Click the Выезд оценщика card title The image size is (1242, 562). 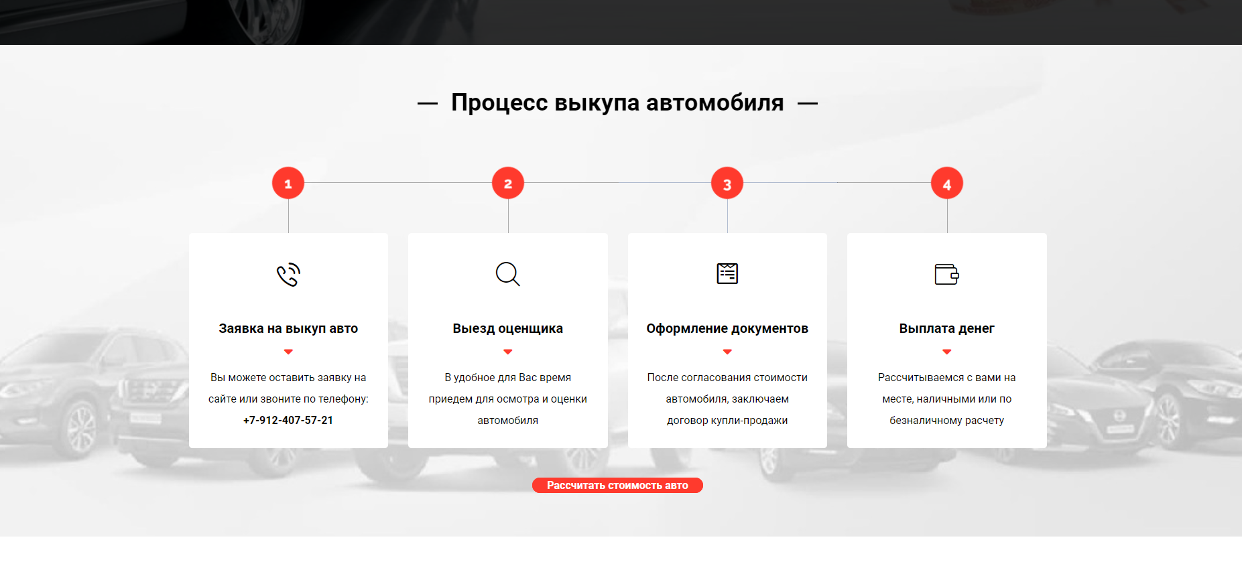[x=507, y=329]
